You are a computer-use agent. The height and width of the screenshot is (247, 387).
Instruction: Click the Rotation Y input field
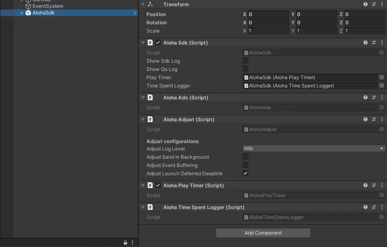click(x=316, y=22)
